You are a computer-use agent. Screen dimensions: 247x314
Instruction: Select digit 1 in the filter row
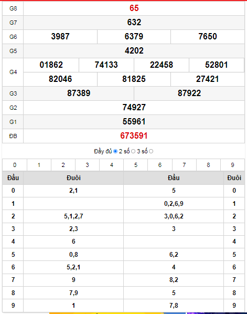point(39,165)
